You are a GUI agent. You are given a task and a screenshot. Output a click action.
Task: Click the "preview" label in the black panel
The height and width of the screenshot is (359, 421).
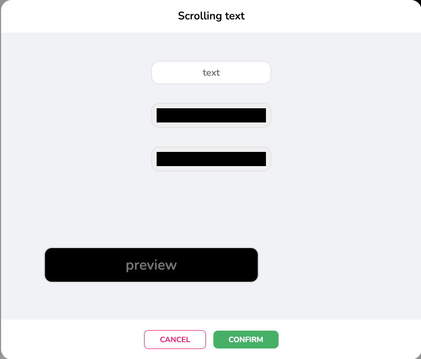(x=151, y=265)
